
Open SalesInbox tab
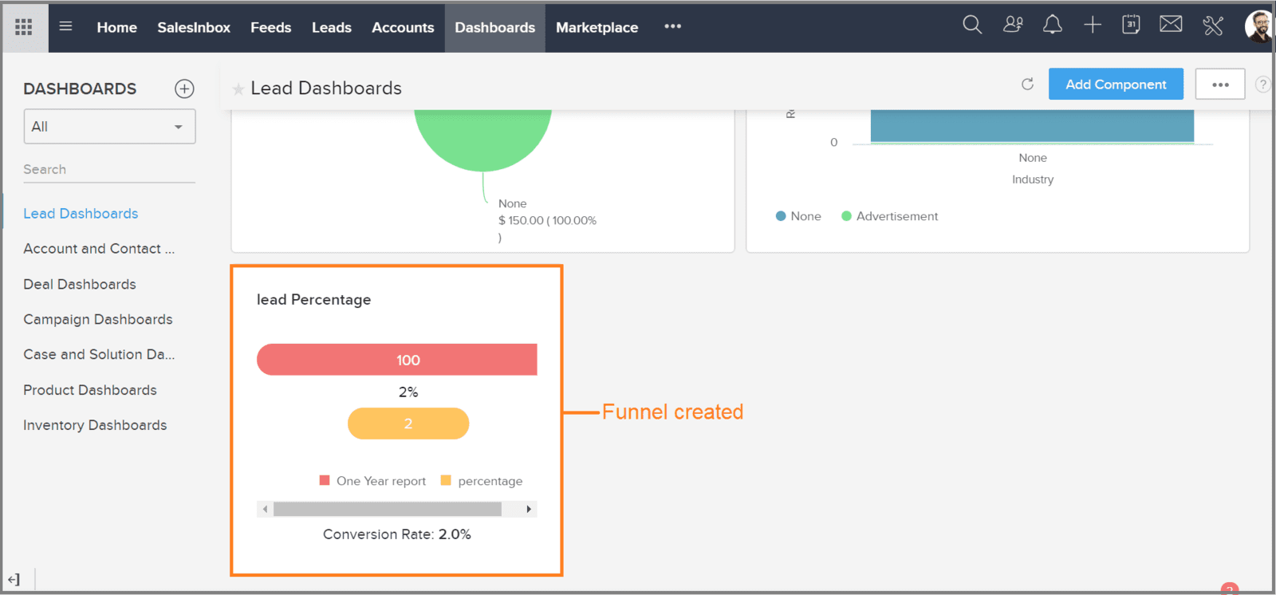(194, 27)
